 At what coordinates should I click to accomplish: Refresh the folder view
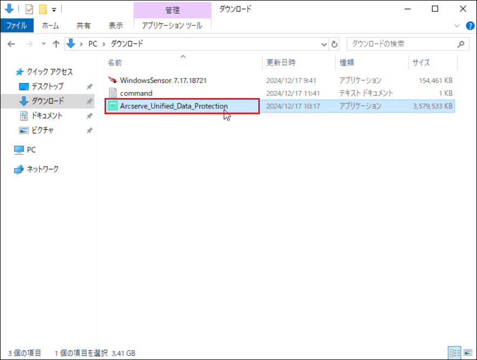pyautogui.click(x=334, y=44)
